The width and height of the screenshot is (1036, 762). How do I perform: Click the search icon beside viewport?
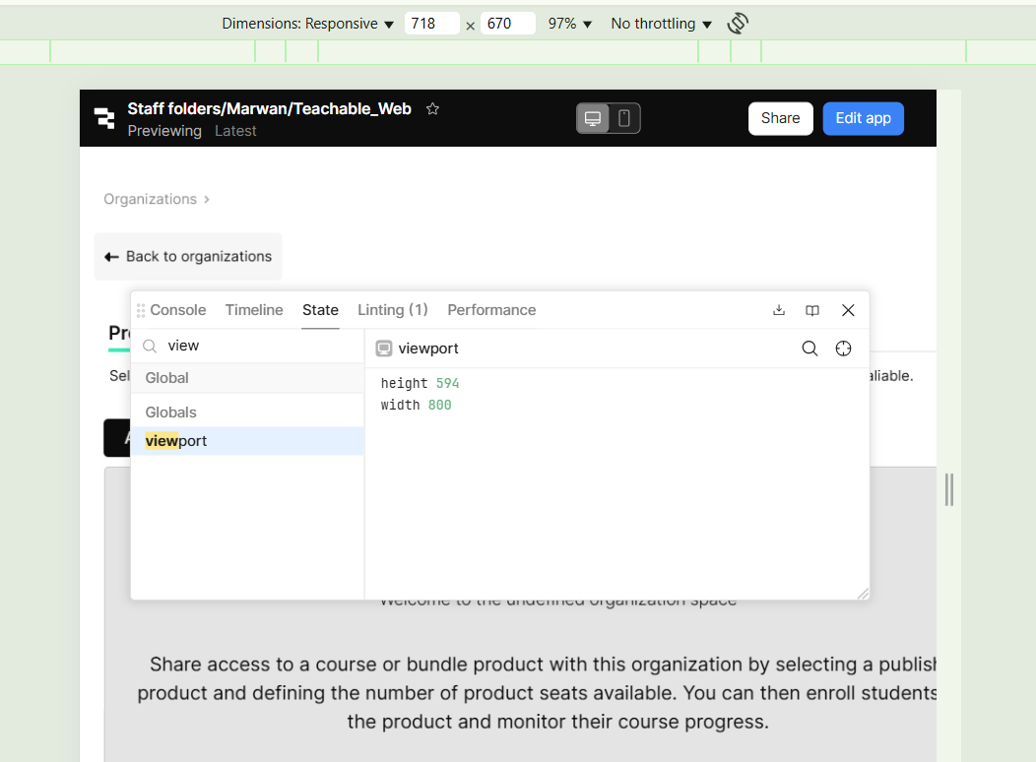click(x=809, y=349)
